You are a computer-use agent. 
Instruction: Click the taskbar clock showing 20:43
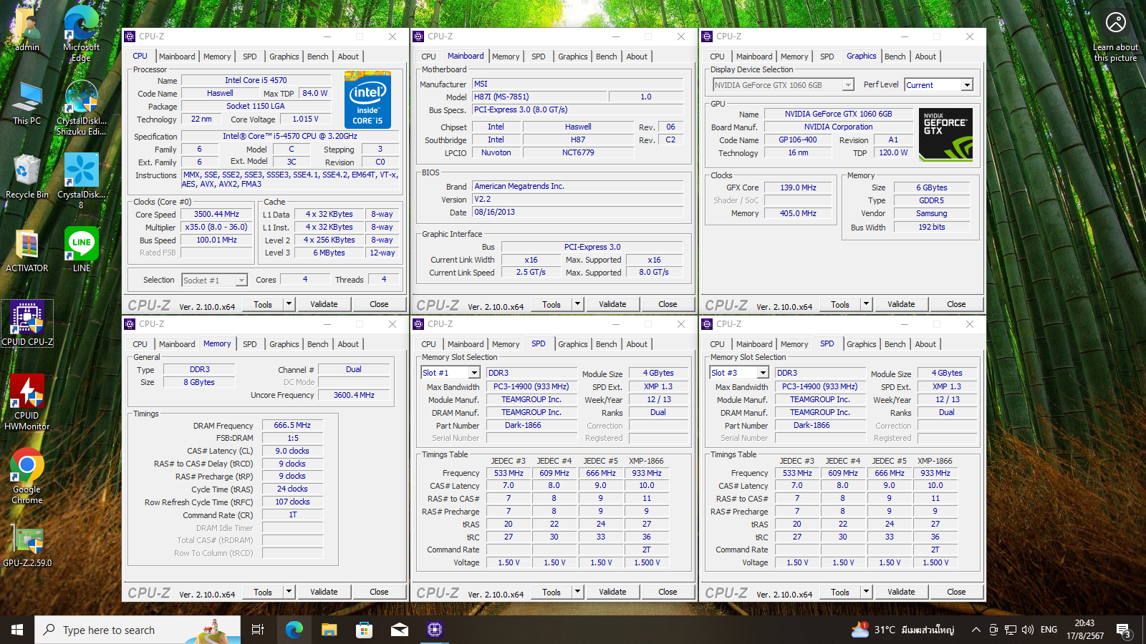[1084, 630]
